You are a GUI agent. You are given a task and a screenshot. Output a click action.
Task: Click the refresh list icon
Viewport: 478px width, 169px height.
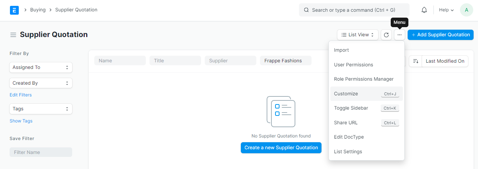click(386, 35)
